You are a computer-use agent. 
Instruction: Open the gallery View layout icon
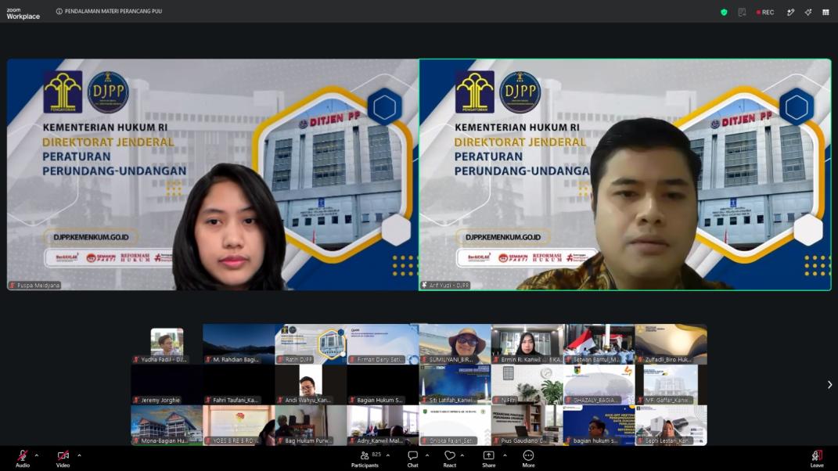[825, 12]
